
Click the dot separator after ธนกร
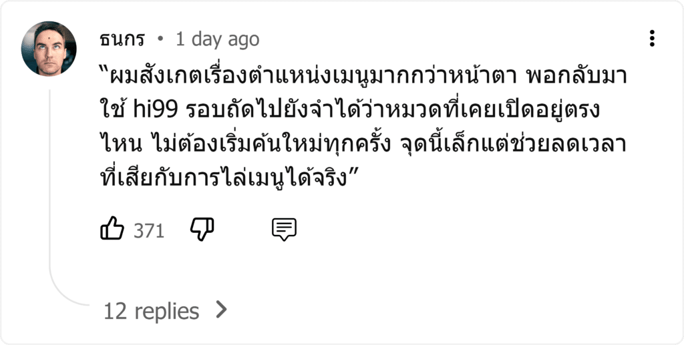pyautogui.click(x=160, y=39)
